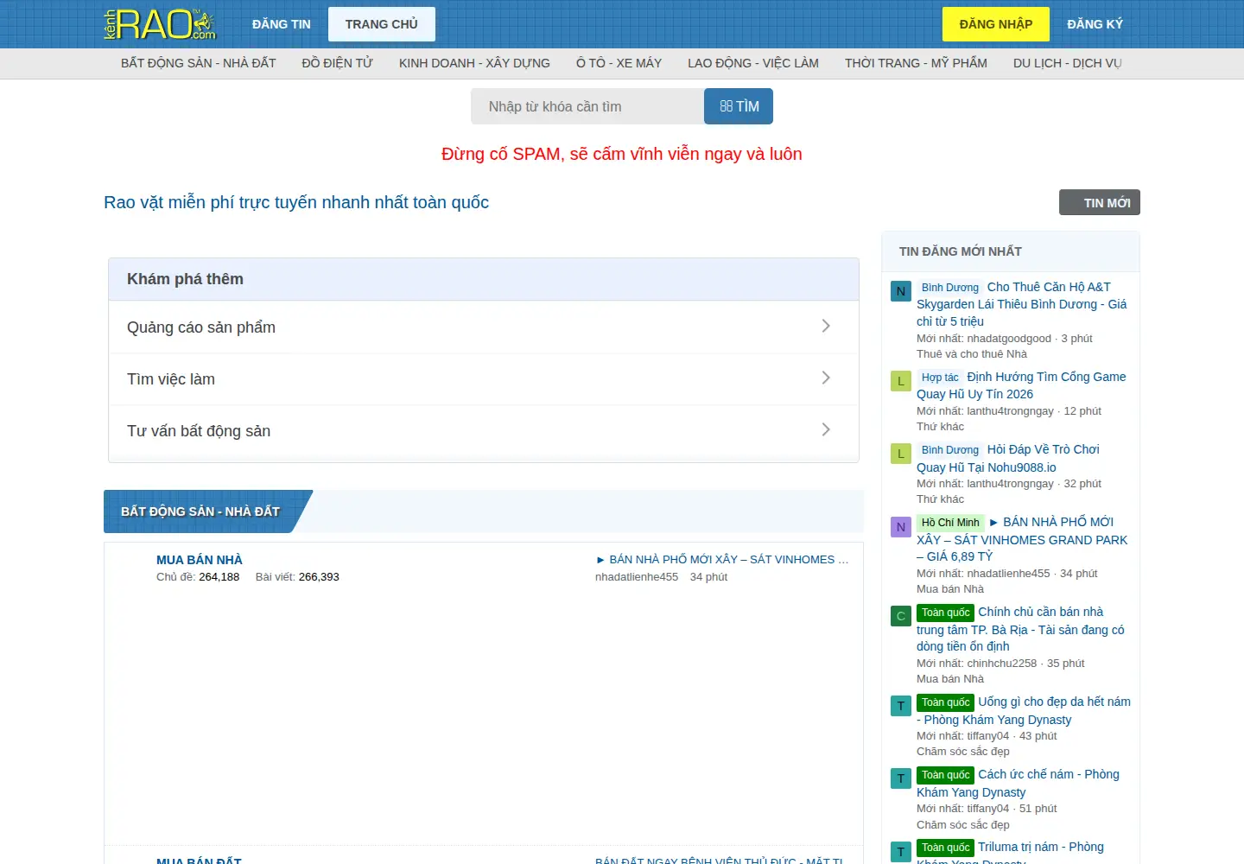Open DU LỊCH - DỊCH VỤ menu
Viewport: 1244px width, 864px height.
tap(1068, 63)
